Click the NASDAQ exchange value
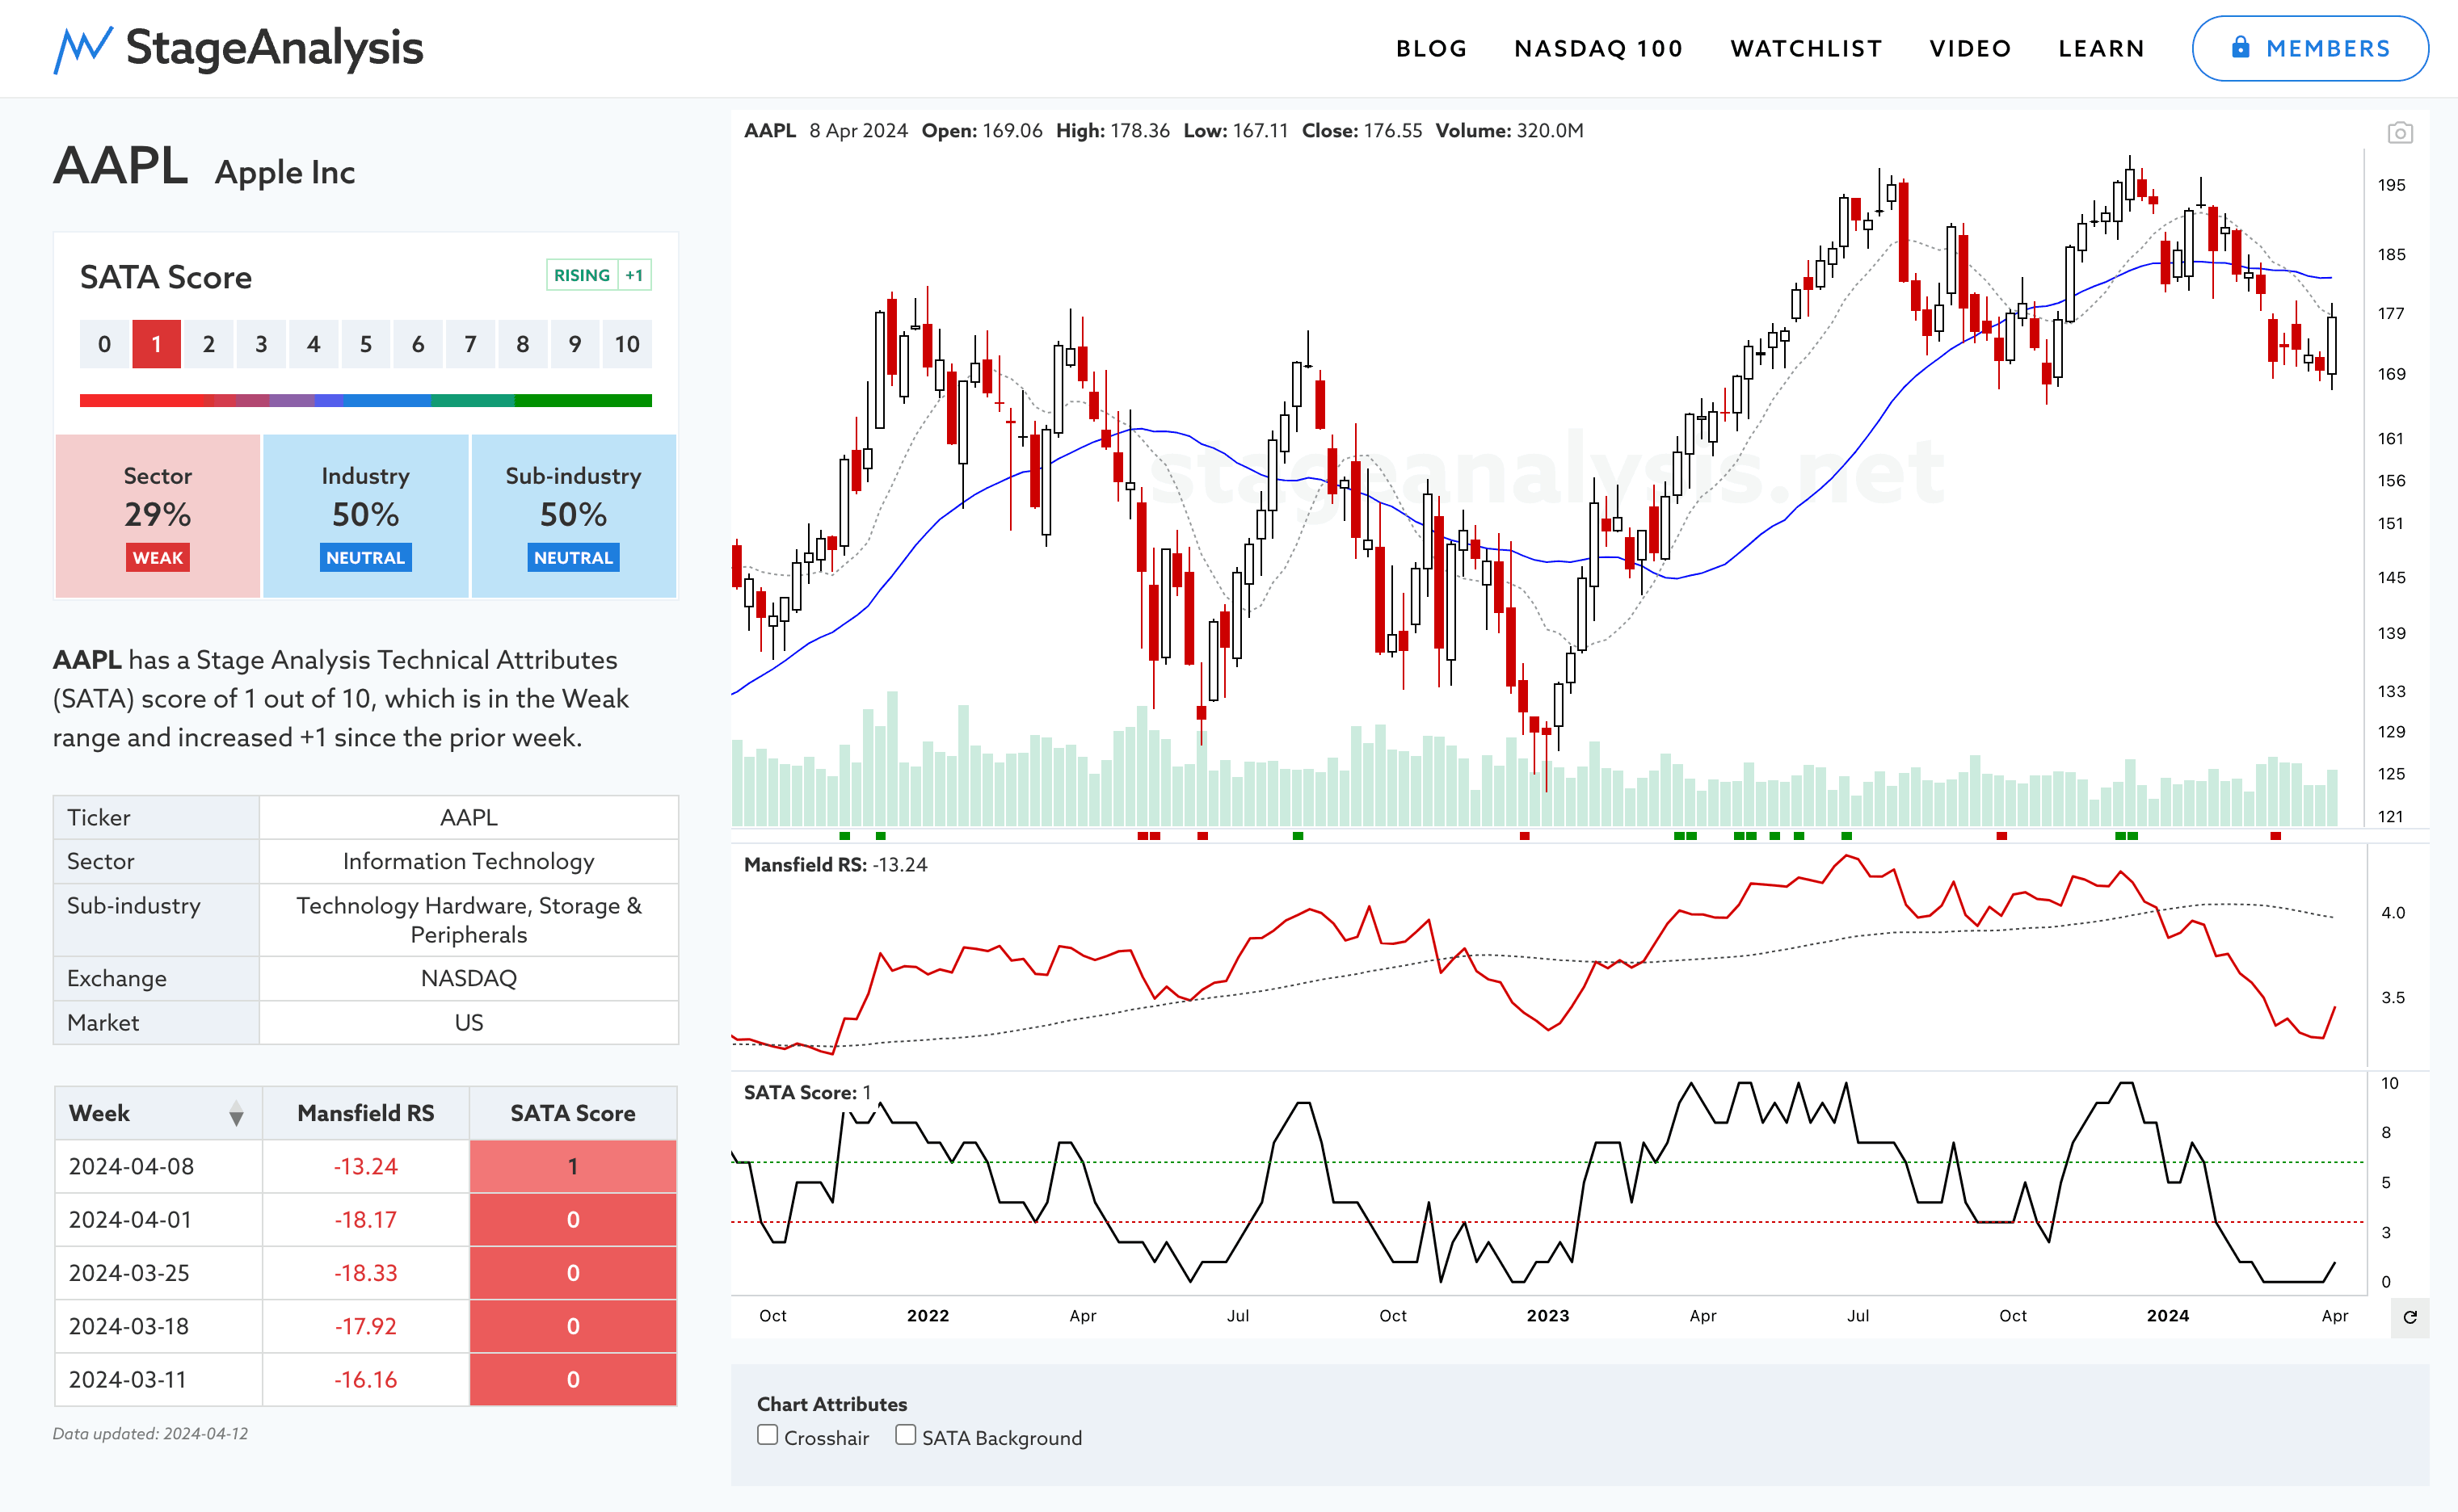 click(468, 978)
